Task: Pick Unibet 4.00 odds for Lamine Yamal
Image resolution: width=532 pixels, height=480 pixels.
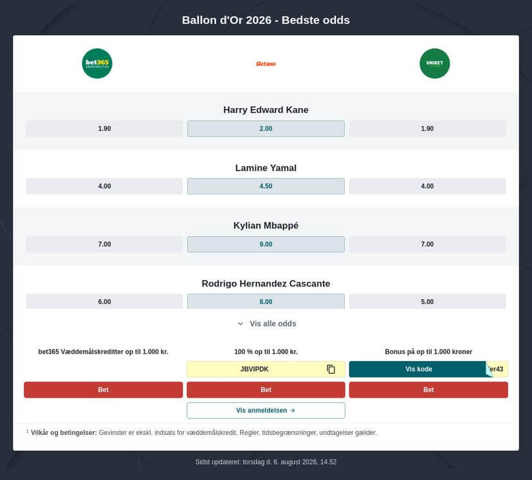Action: tap(427, 186)
